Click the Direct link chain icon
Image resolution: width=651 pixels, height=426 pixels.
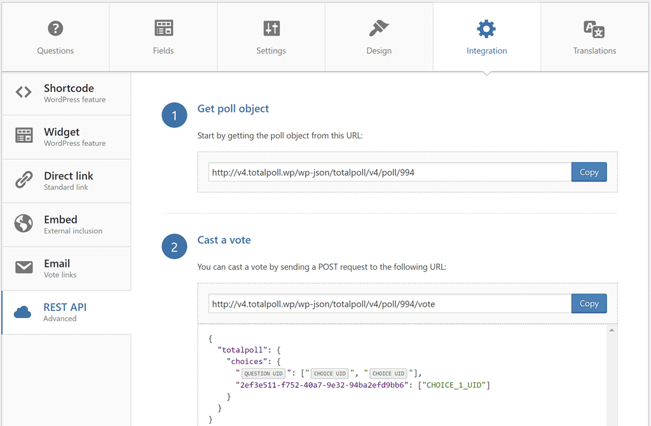pos(24,180)
